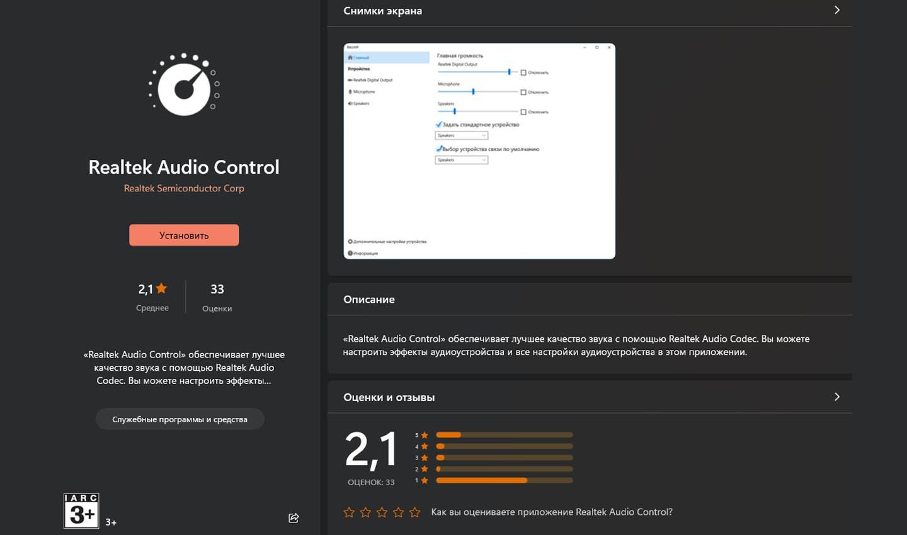Click the full description paragraph in Описание
This screenshot has width=907, height=535.
[576, 345]
